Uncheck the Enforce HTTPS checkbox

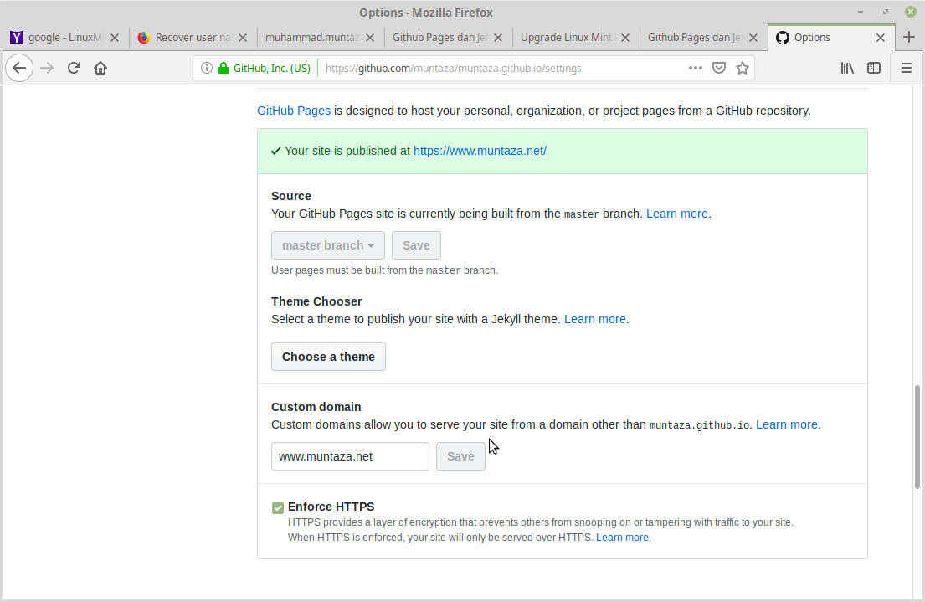click(x=277, y=507)
